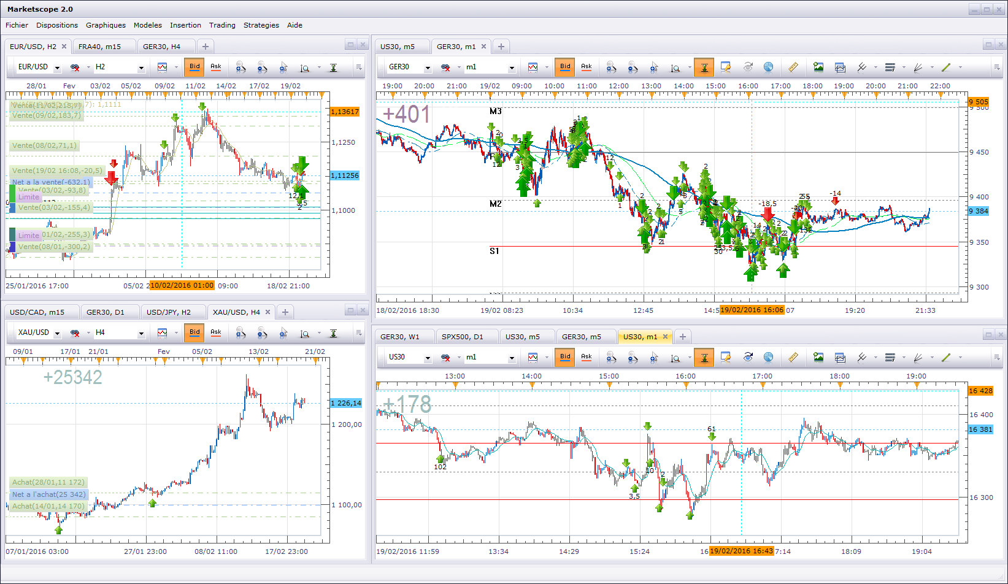
Task: Select the ruler measure tool in GER30 toolbar
Action: tap(793, 67)
